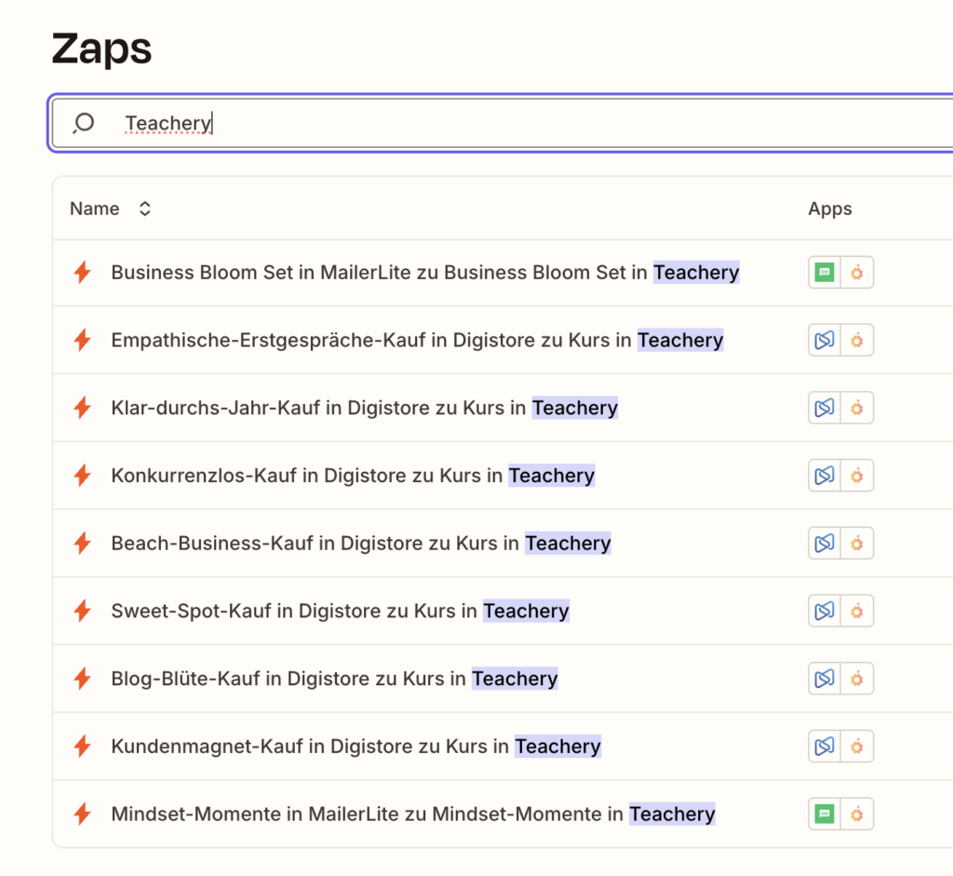The image size is (953, 876).
Task: Click the Teachery gear icon on Business Bloom Set row
Action: point(858,272)
